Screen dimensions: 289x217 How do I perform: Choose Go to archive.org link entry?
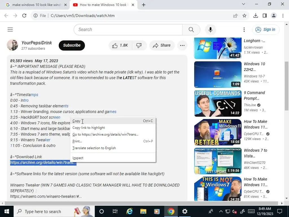click(113, 134)
